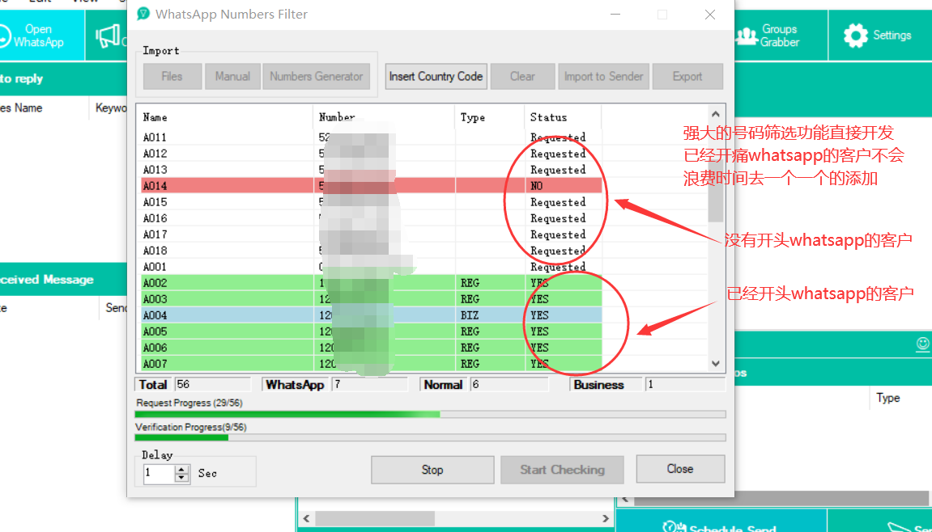Maximize the Numbers Filter window

pyautogui.click(x=662, y=15)
